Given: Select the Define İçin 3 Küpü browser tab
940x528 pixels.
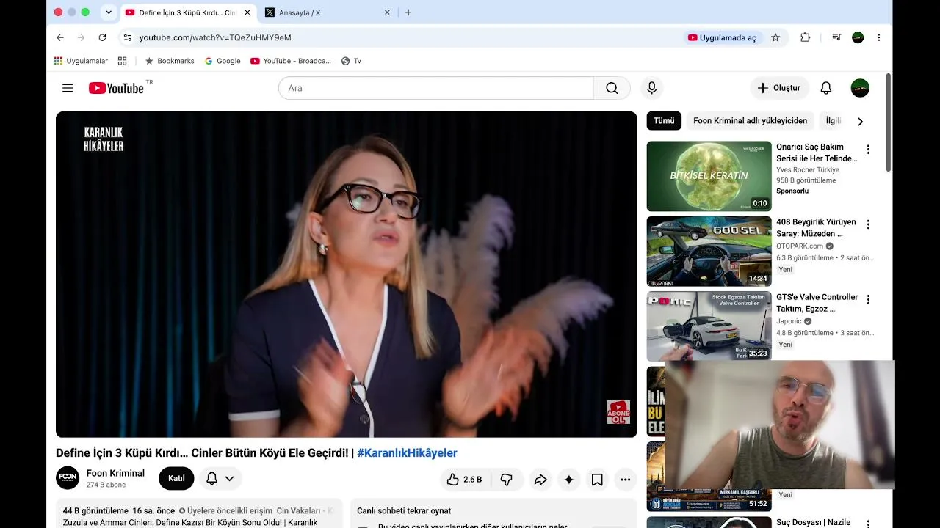Looking at the screenshot, I should coord(188,12).
